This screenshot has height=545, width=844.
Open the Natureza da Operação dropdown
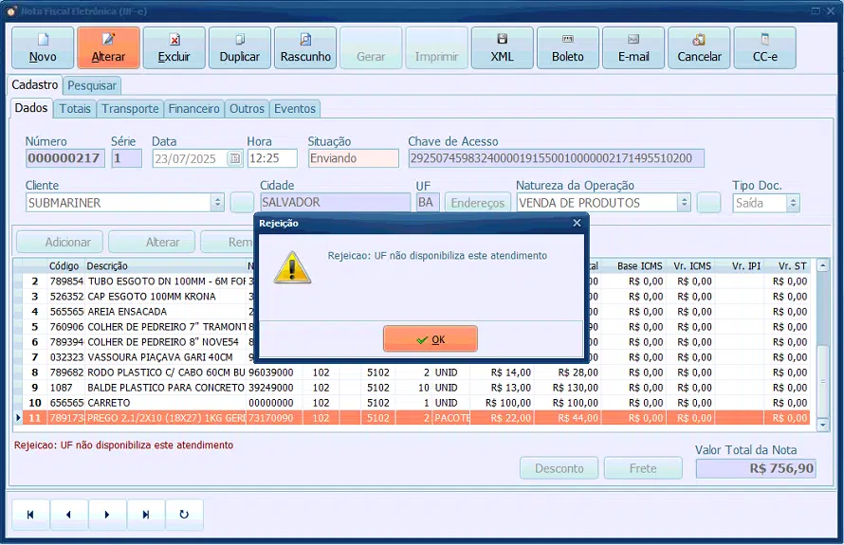coord(684,203)
